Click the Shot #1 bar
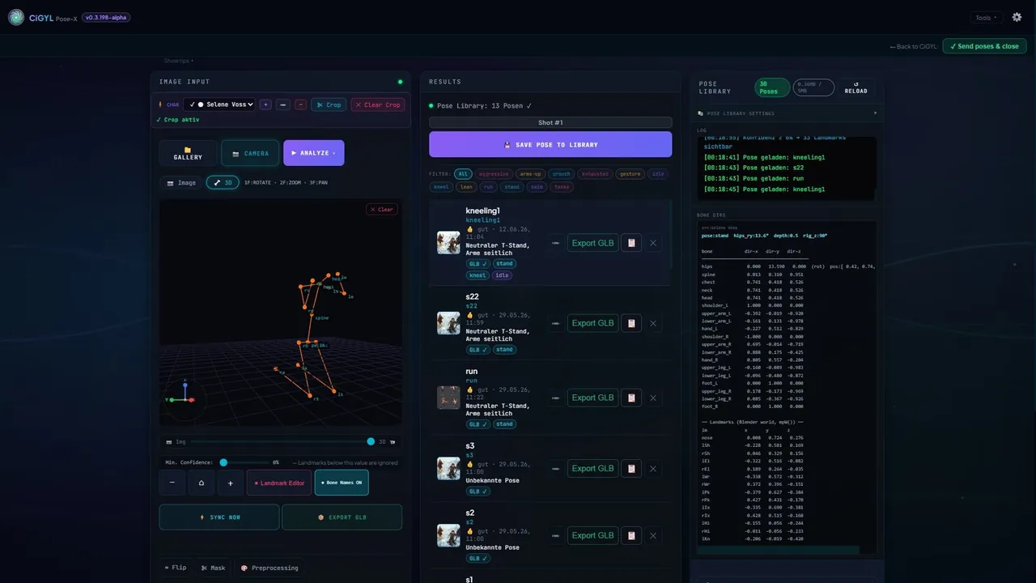Viewport: 1036px width, 583px height. (550, 122)
